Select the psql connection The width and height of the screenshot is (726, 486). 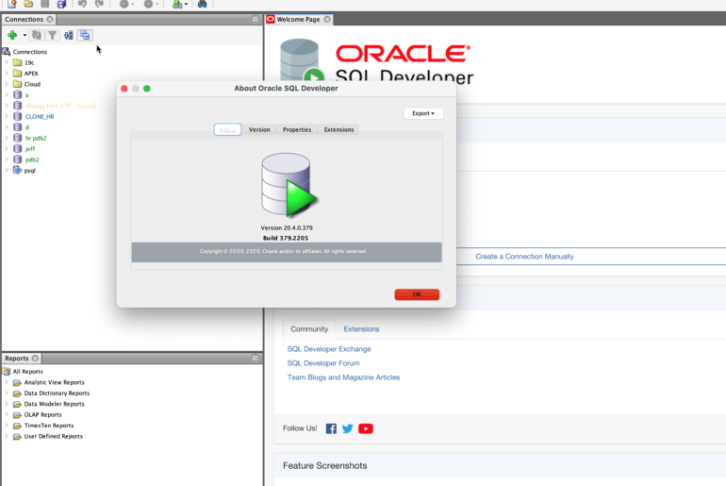coord(29,171)
